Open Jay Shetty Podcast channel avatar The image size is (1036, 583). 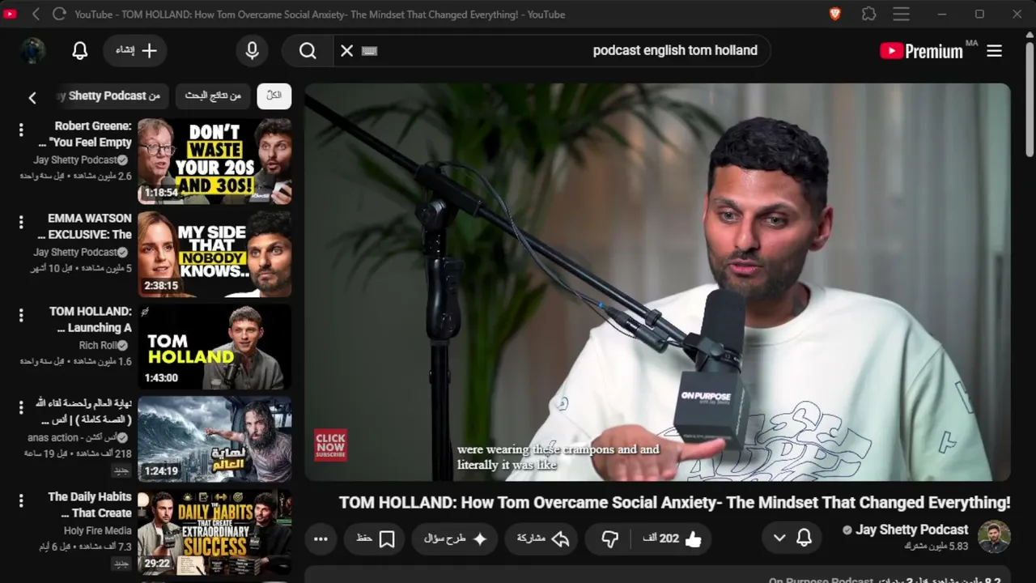pyautogui.click(x=994, y=537)
